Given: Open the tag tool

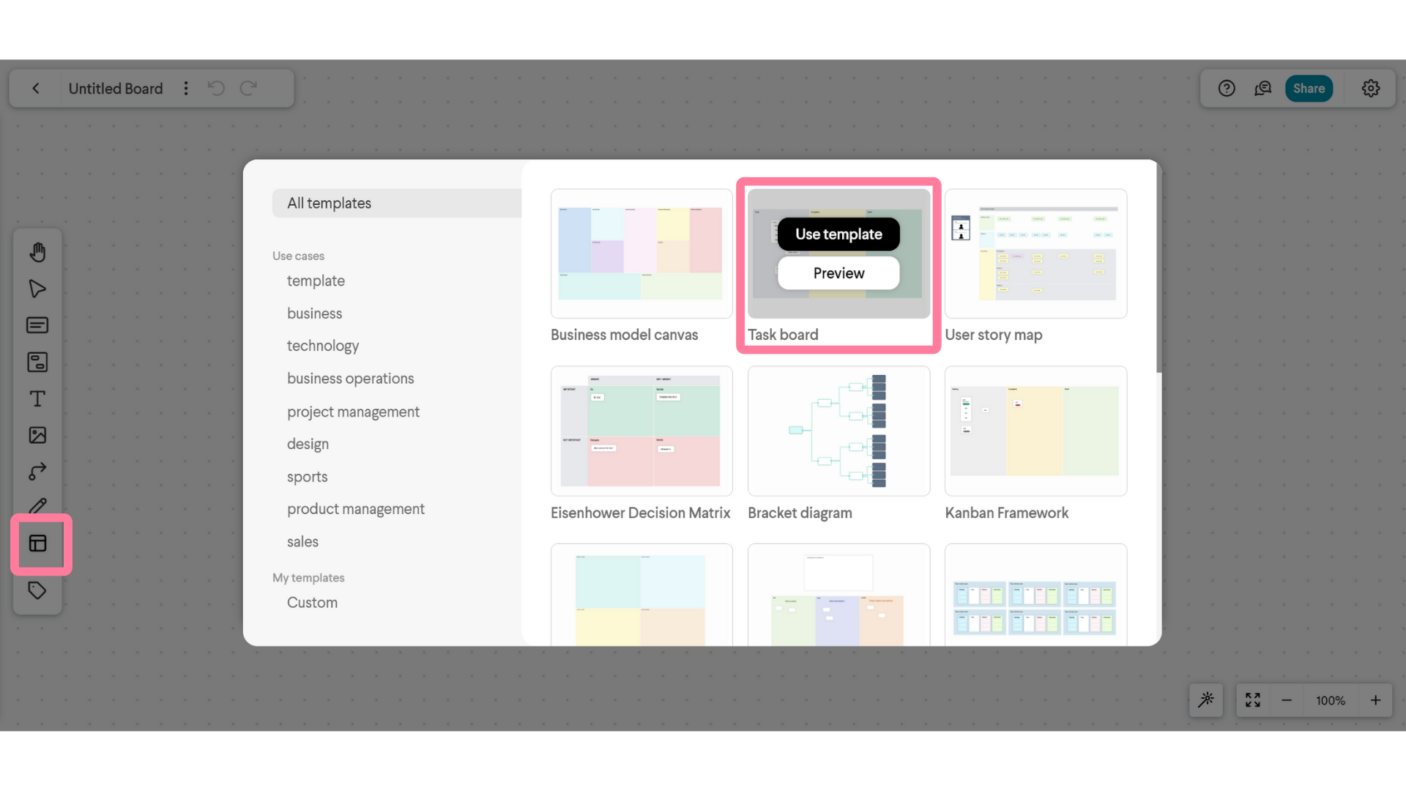Looking at the screenshot, I should (37, 590).
